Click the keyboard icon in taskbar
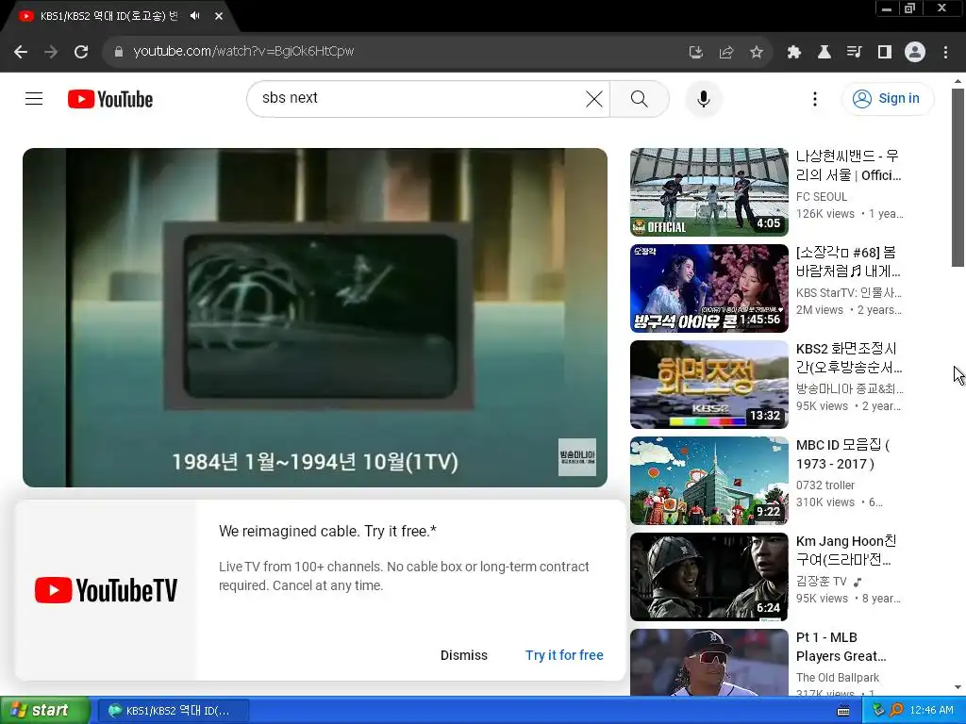Screen dimensions: 966x724 843,711
